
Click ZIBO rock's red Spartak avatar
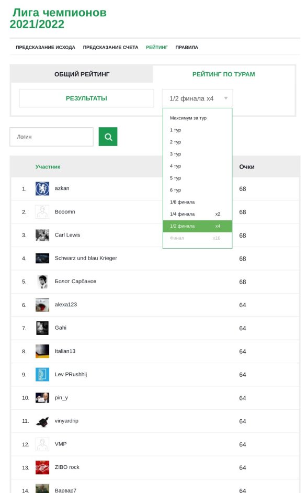tap(42, 467)
